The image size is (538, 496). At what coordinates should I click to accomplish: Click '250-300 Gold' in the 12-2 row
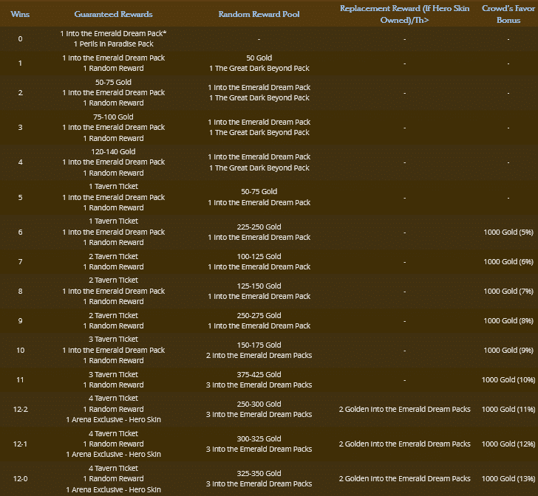[x=259, y=404]
